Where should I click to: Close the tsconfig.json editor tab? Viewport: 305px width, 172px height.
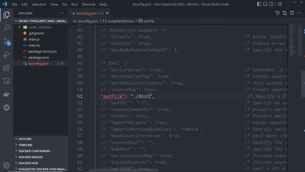point(107,13)
